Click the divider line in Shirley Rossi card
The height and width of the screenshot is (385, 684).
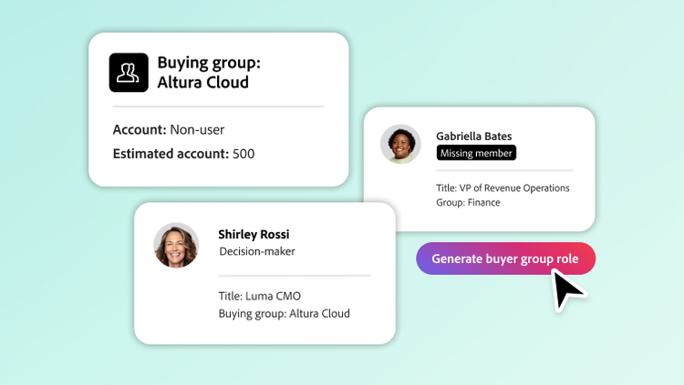click(x=295, y=276)
